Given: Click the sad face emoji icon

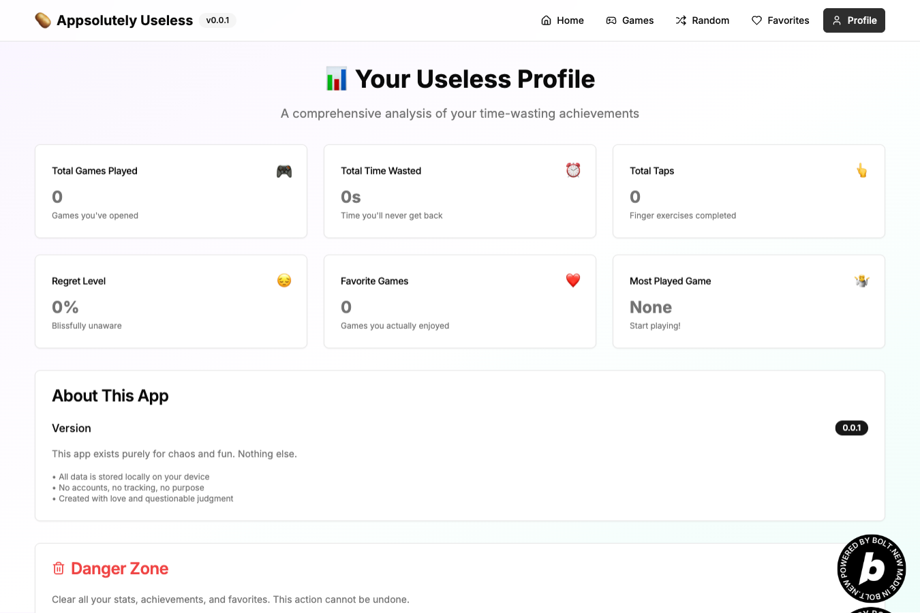Looking at the screenshot, I should pyautogui.click(x=284, y=281).
